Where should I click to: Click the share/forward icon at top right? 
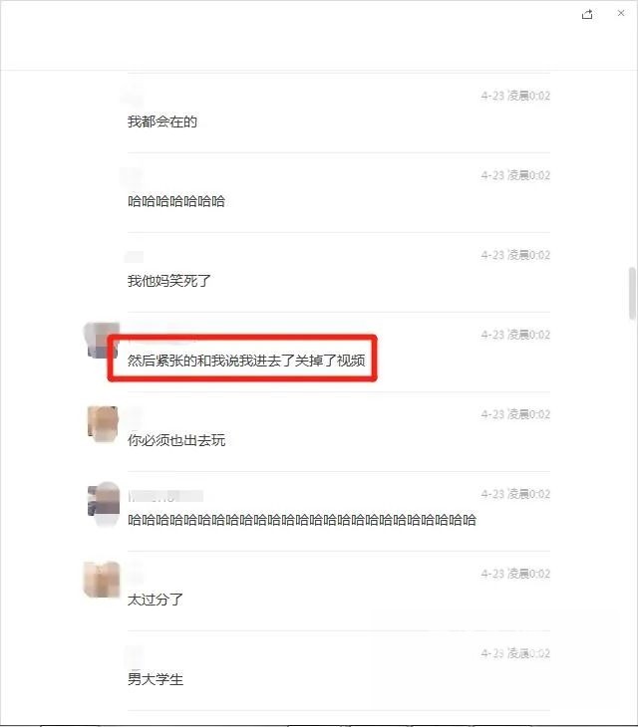point(587,14)
